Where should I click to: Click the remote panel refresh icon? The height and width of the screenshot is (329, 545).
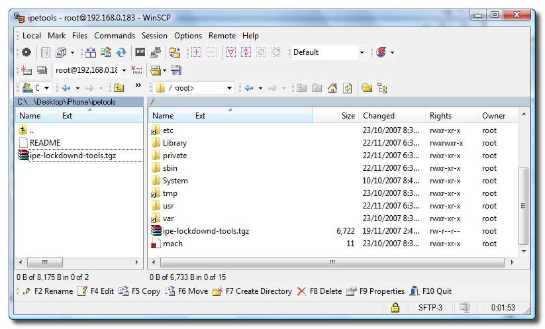(347, 87)
